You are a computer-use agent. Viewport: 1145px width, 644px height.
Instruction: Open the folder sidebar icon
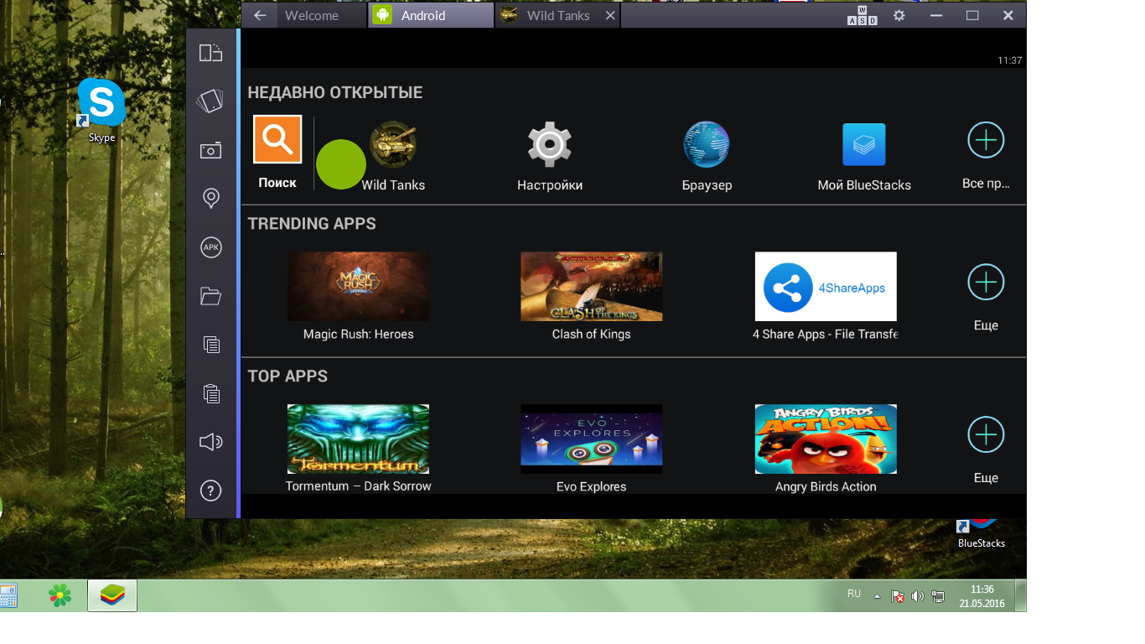pos(210,296)
